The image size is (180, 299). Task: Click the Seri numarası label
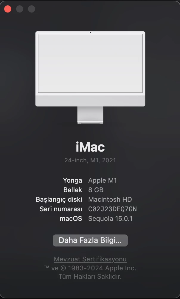(61, 209)
